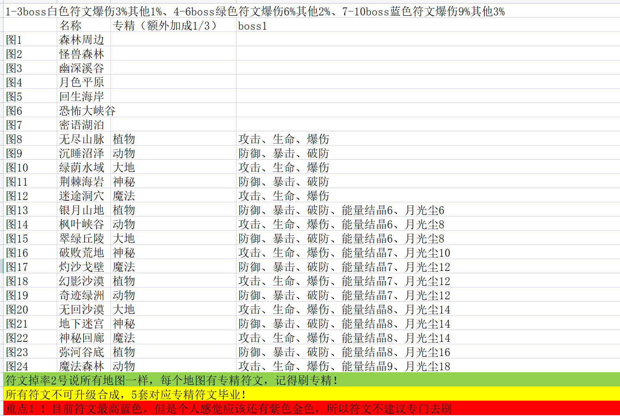Click cell '无回沙漠'

[84, 309]
